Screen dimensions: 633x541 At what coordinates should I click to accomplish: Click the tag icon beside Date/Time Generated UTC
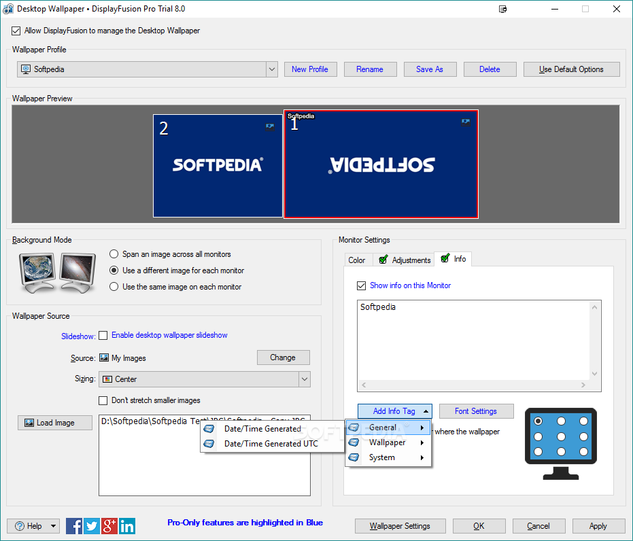coord(209,444)
